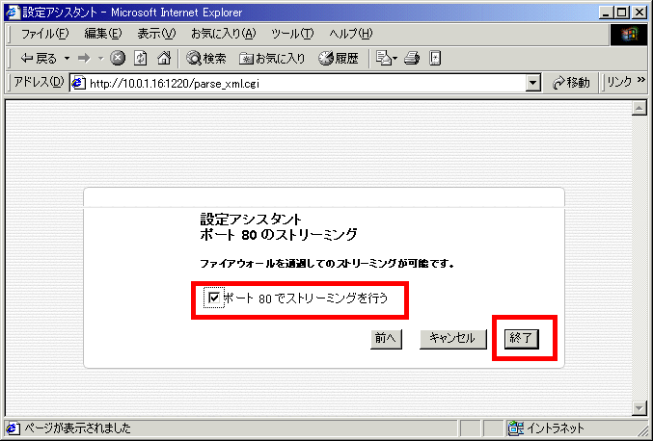Toggle the ポート 80 でストリーミングを行う checkbox
Screen dimensions: 653x441
(x=214, y=298)
